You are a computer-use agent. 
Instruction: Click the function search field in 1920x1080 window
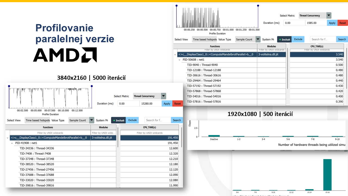pyautogui.click(x=323, y=39)
